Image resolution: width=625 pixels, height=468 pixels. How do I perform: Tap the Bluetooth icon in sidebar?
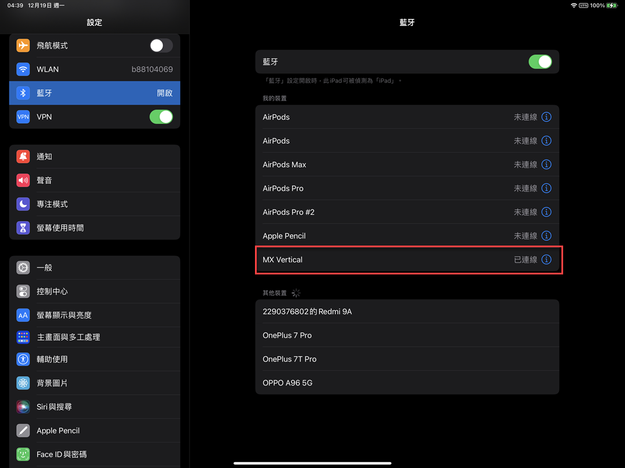(23, 93)
